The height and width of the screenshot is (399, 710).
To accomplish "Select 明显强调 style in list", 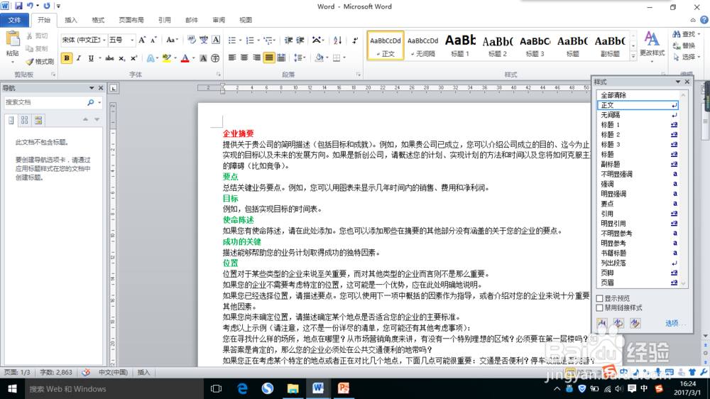I will click(x=638, y=194).
